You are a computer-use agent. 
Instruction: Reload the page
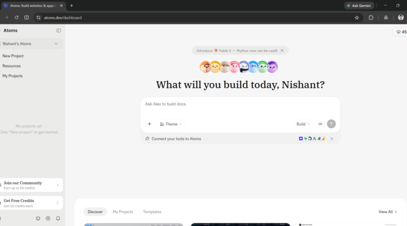pyautogui.click(x=16, y=18)
